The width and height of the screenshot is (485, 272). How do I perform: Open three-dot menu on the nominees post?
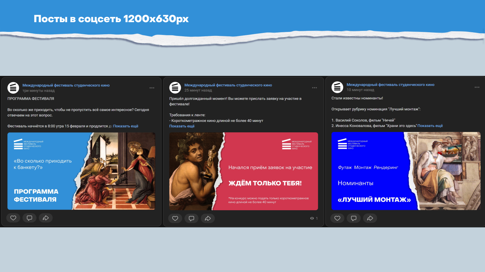click(477, 87)
